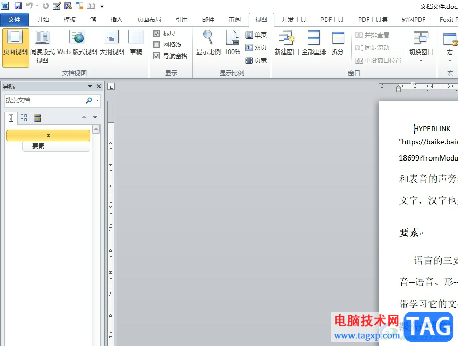Viewport: 458px width, 346px height.
Task: Open the Insert (插入) tab
Action: 116,19
